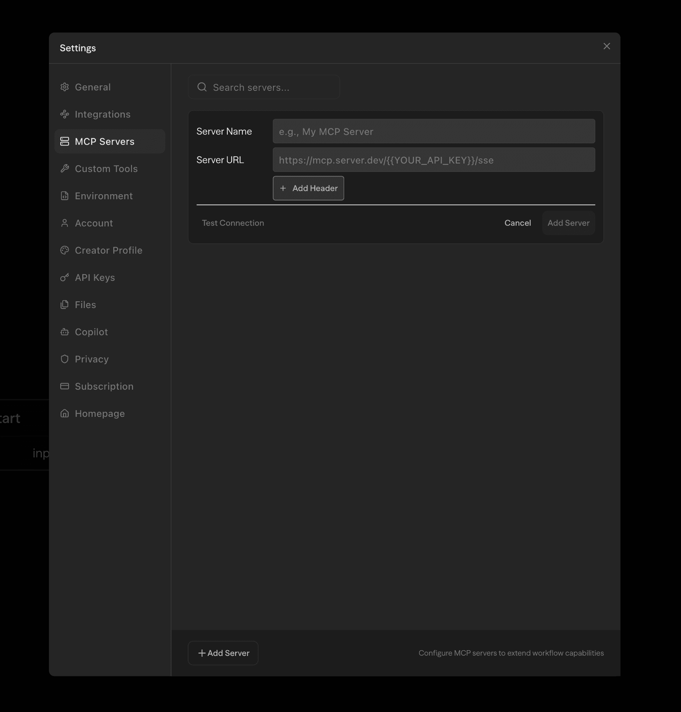
Task: Click the API Keys key icon
Action: (65, 277)
